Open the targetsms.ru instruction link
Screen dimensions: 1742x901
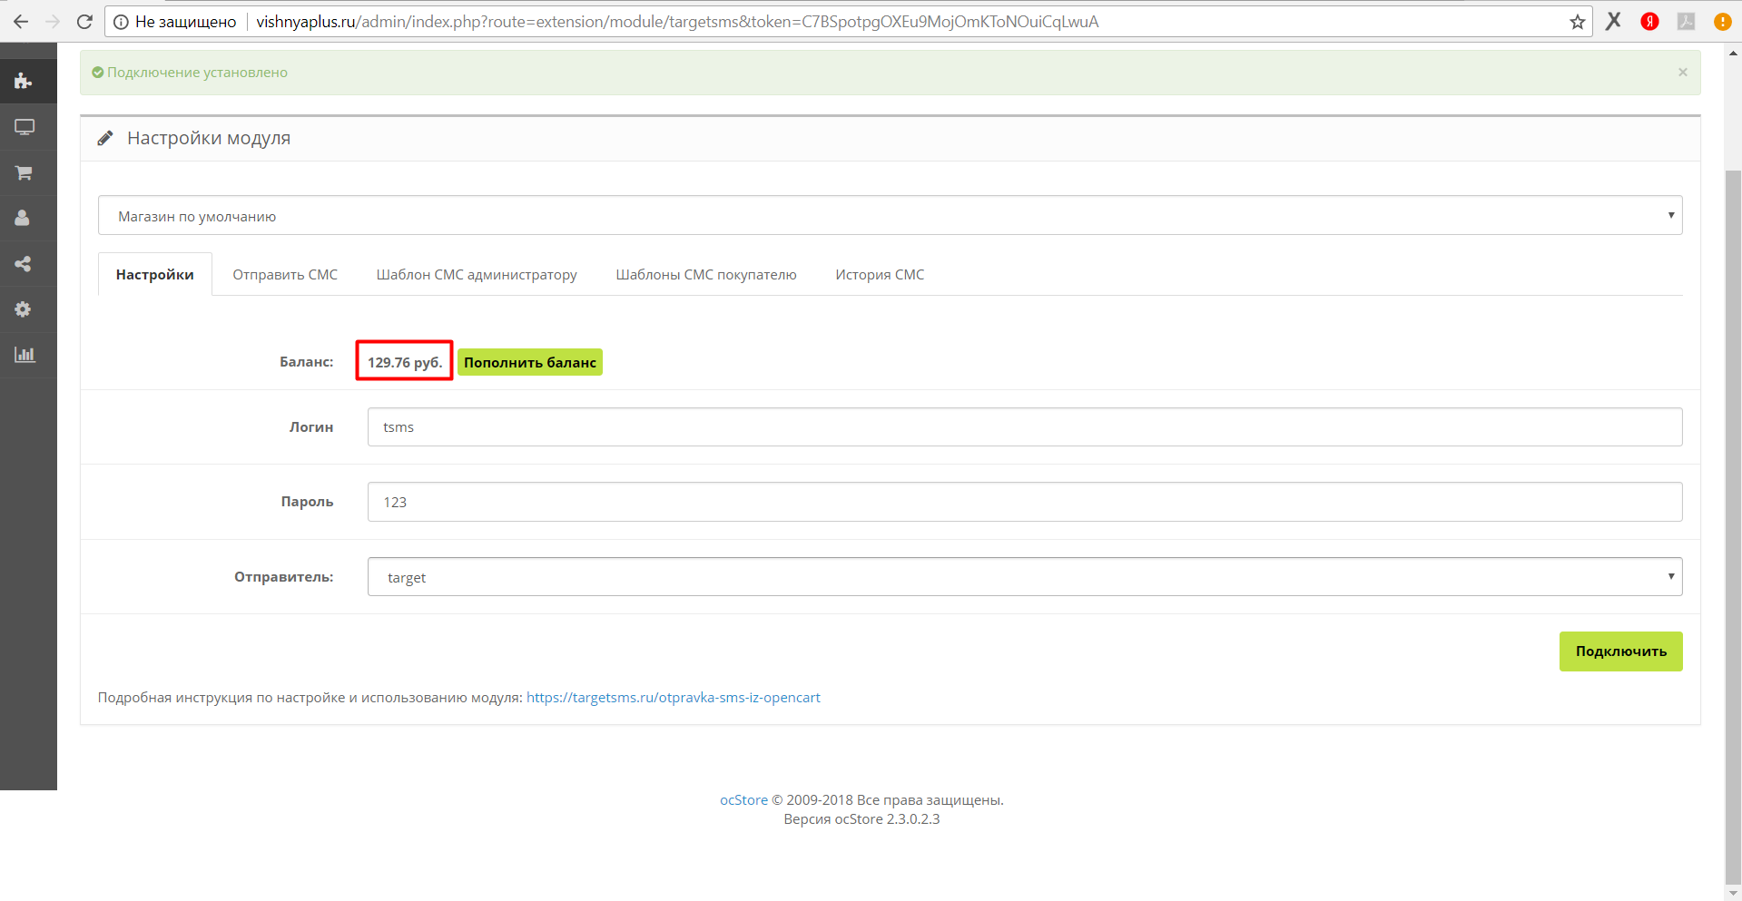click(673, 698)
